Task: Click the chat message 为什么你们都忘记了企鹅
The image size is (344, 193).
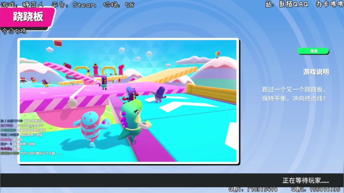Action: [x=42, y=153]
